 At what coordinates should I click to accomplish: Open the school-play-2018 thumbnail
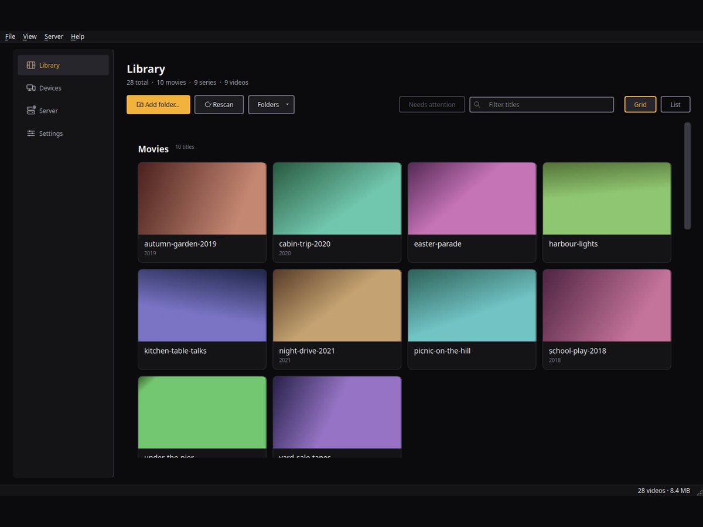point(607,306)
